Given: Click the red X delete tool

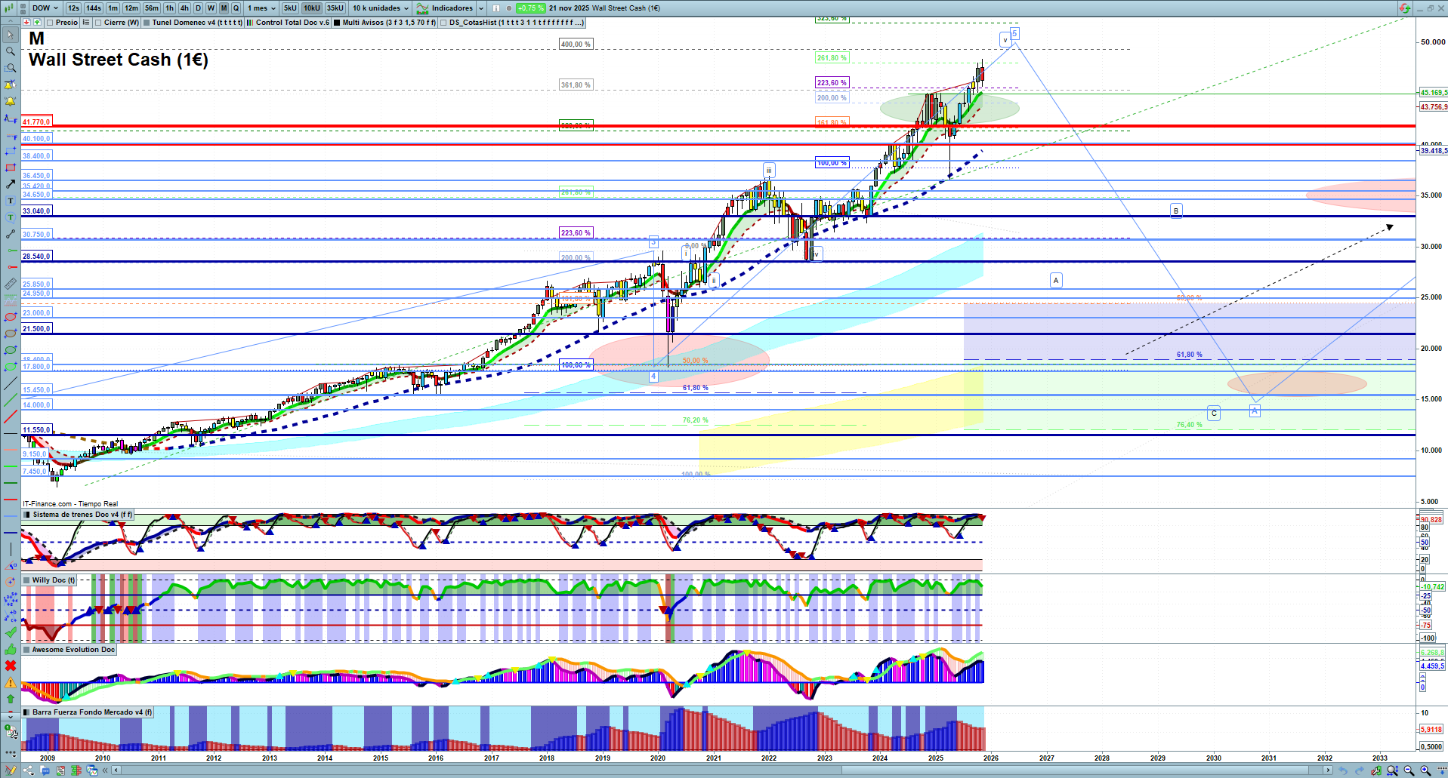Looking at the screenshot, I should [x=10, y=666].
